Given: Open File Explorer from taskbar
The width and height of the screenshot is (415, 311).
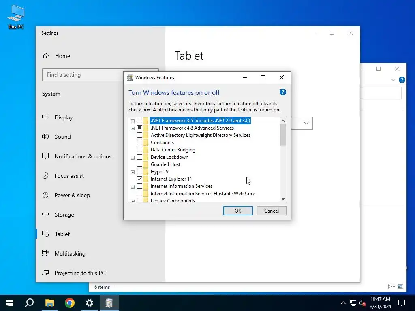Looking at the screenshot, I should tap(49, 303).
